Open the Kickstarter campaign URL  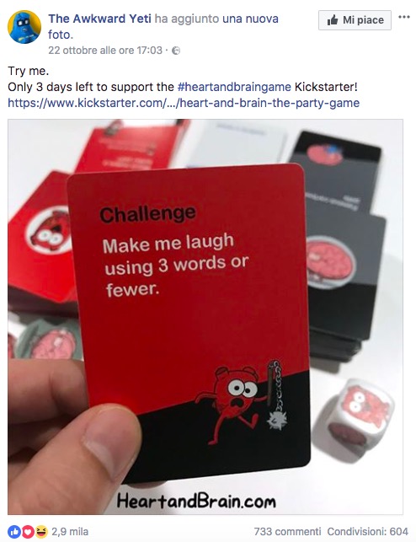(184, 103)
